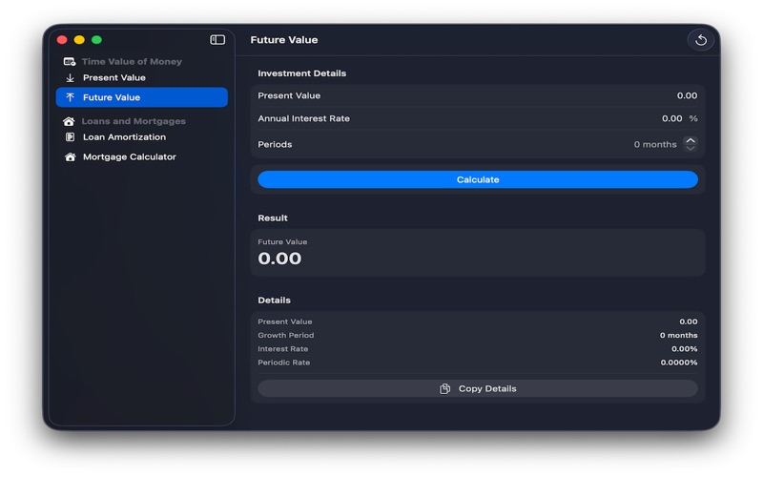This screenshot has width=763, height=477.
Task: Click the Investment Details heading
Action: coord(302,73)
